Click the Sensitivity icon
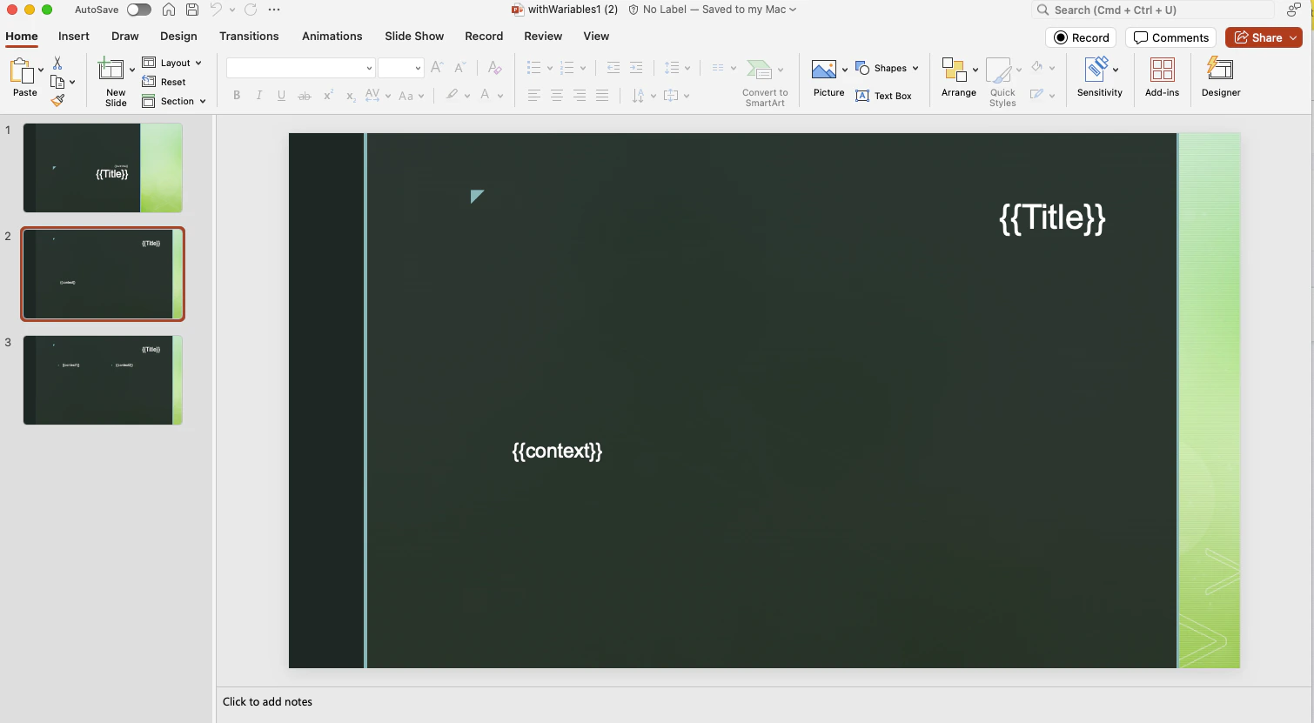 click(x=1096, y=69)
